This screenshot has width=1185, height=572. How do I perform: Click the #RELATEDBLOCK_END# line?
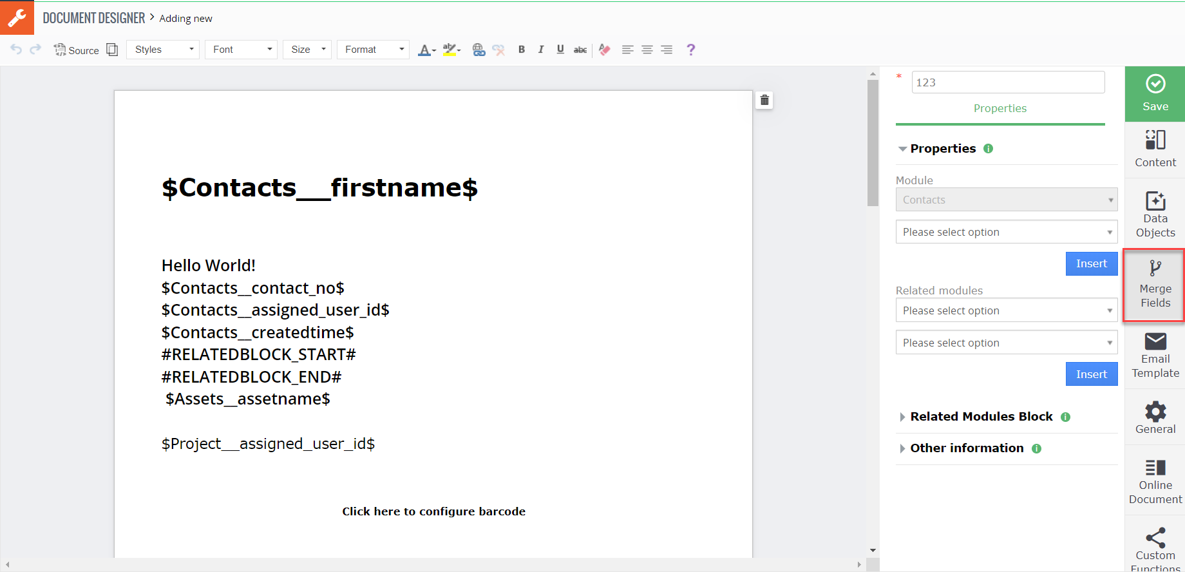coord(252,377)
